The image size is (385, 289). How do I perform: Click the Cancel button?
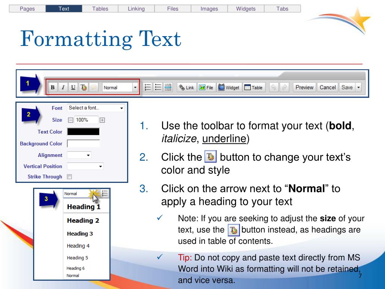tap(327, 87)
